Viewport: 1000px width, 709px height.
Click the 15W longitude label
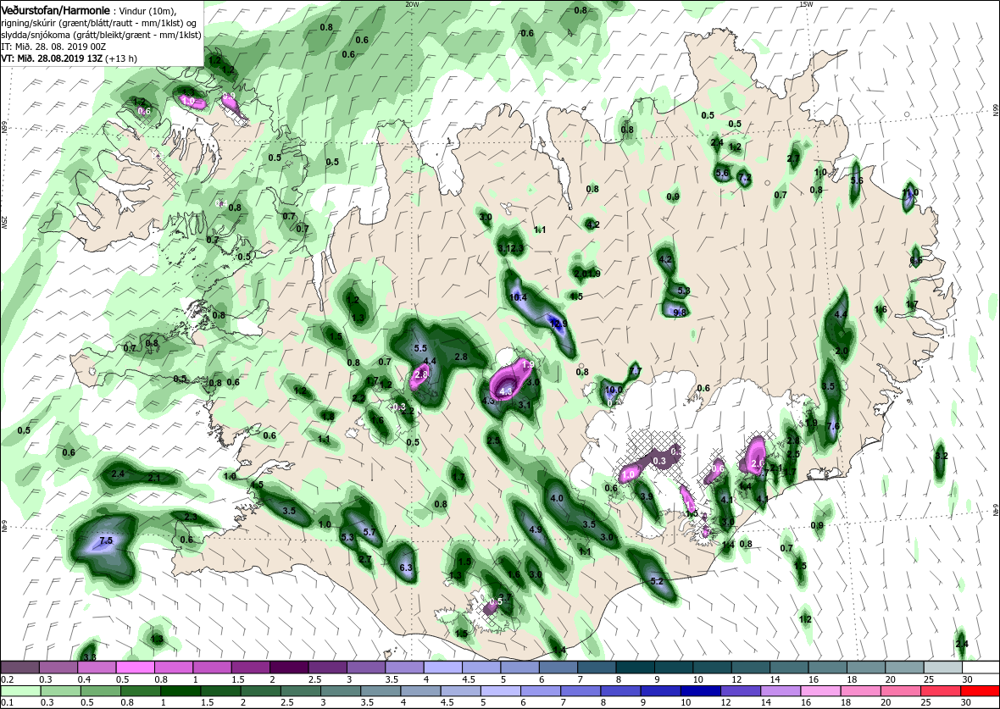point(805,4)
